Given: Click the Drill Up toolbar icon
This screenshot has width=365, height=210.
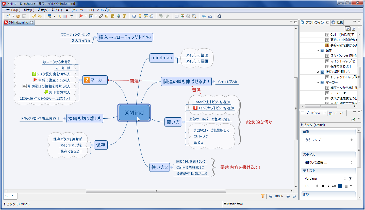Looking at the screenshot, I should pyautogui.click(x=167, y=16).
